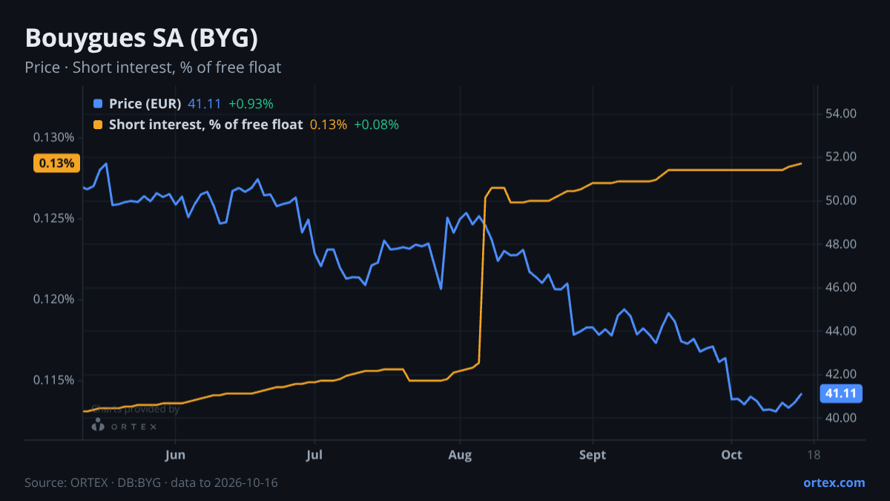
Task: Click the 0.115% left axis label
Action: pyautogui.click(x=53, y=380)
